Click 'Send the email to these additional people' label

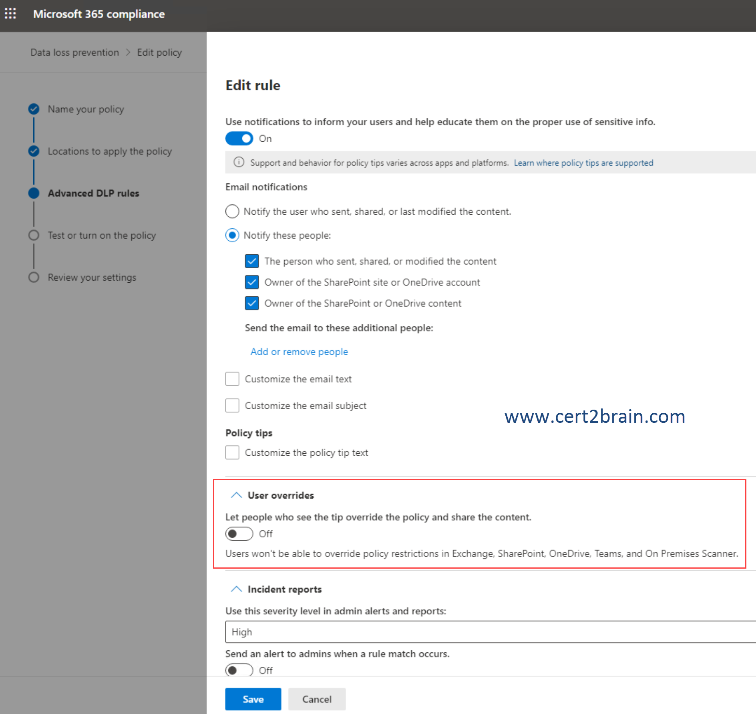pyautogui.click(x=339, y=328)
